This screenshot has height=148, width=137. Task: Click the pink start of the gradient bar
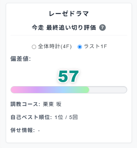[x=15, y=90]
